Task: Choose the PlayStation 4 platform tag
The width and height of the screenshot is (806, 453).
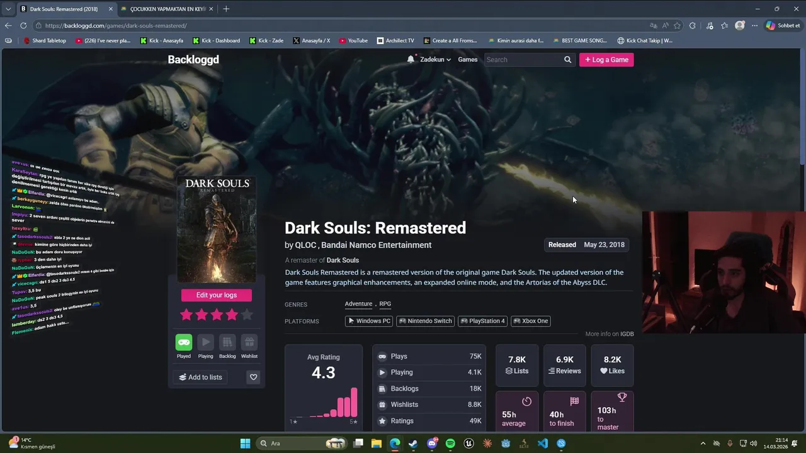Action: tap(482, 321)
